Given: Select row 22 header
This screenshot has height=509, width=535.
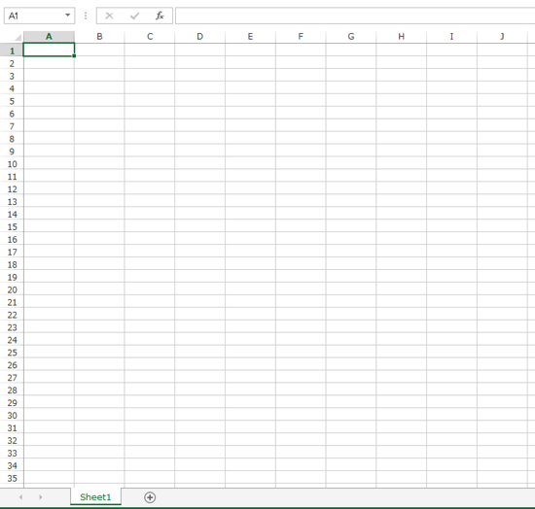Looking at the screenshot, I should (12, 315).
